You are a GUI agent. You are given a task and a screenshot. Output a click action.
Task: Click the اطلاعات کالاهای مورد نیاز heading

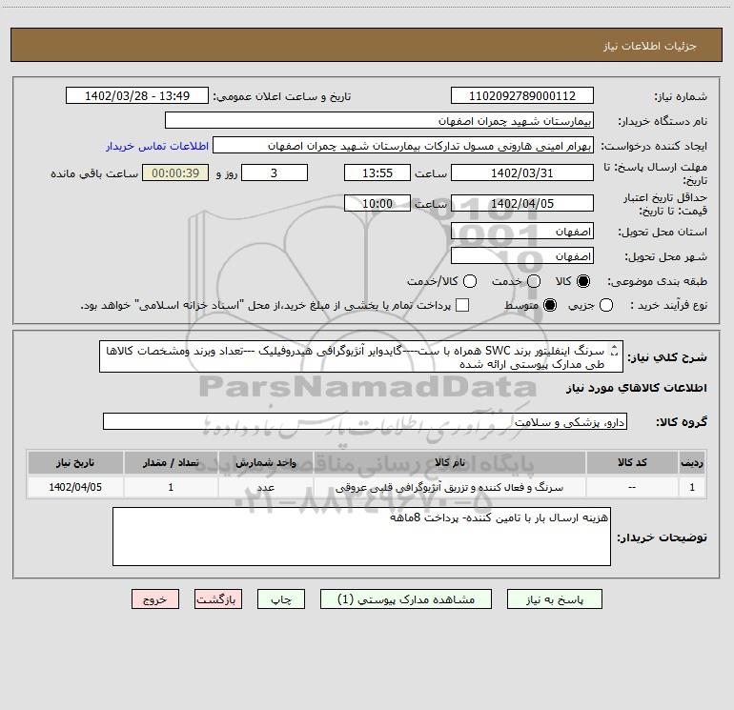[x=636, y=388]
